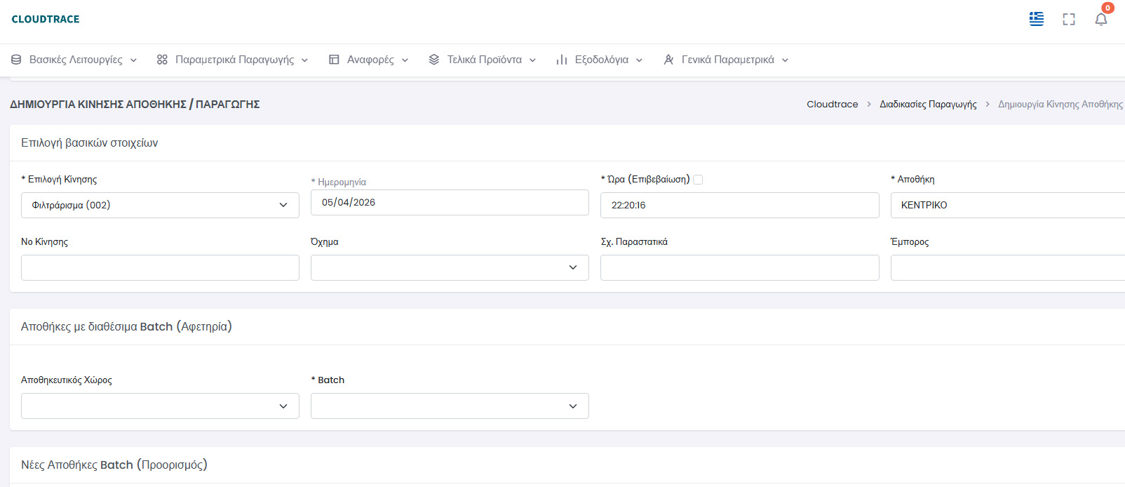Viewport: 1125px width, 487px height.
Task: Click the layers icon beside Τελικά Προϊόντα
Action: [x=434, y=60]
